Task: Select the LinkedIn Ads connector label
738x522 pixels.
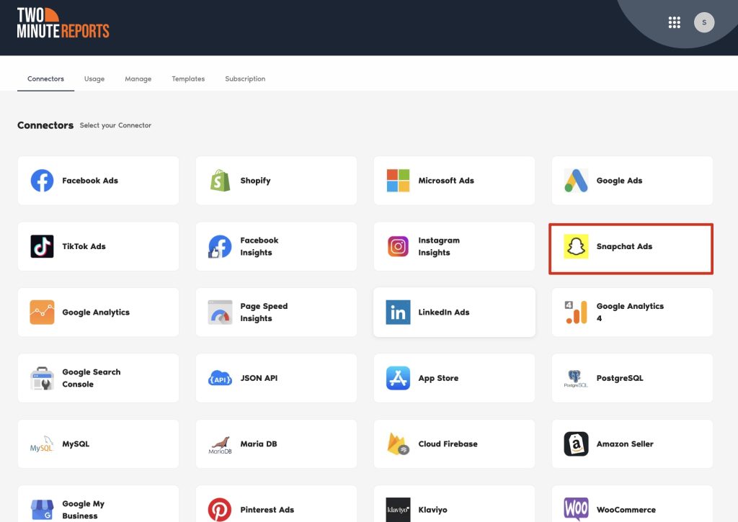Action: [444, 312]
